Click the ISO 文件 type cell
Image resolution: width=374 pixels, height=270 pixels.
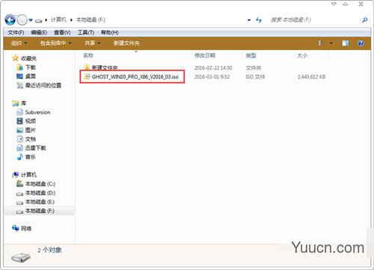(x=255, y=76)
